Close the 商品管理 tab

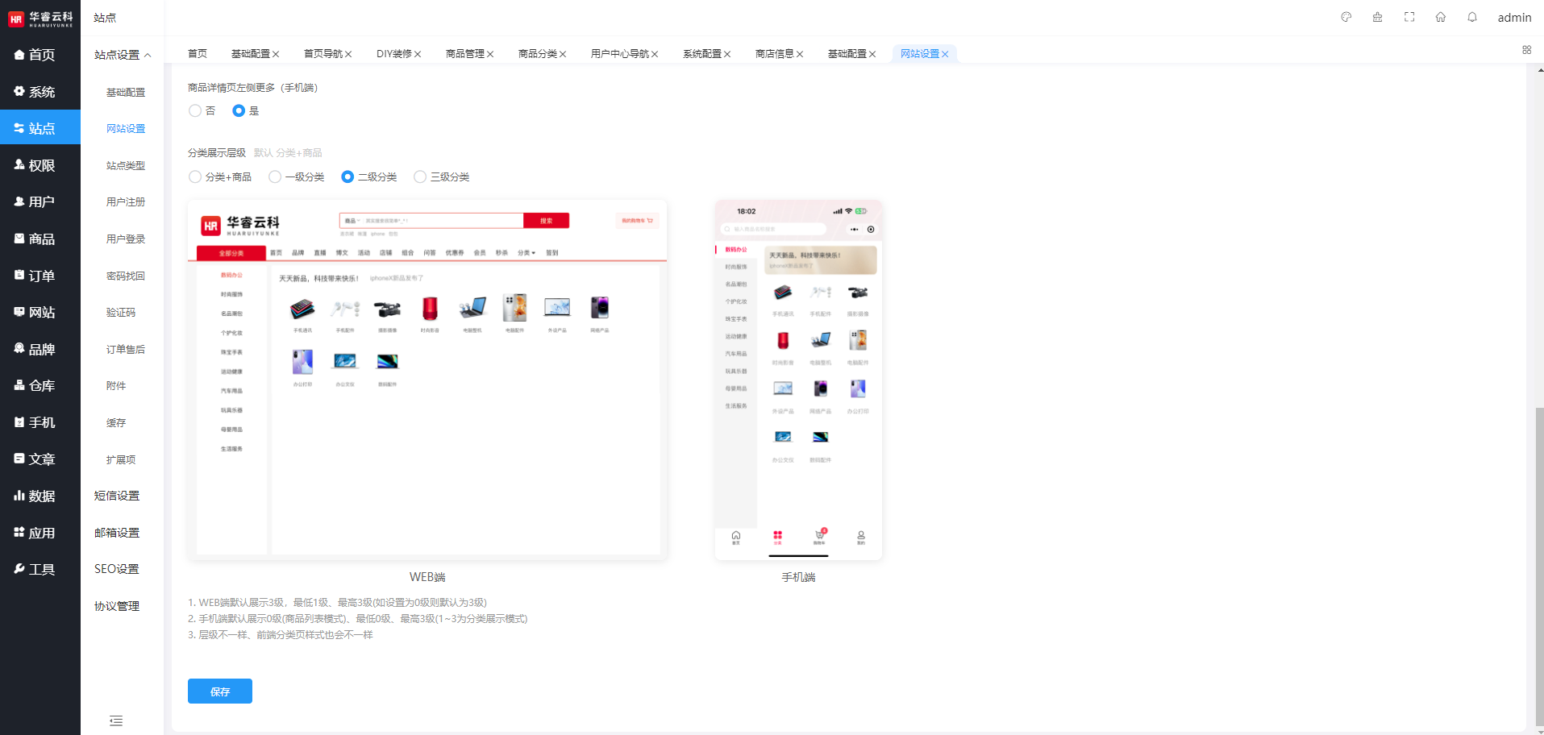490,54
